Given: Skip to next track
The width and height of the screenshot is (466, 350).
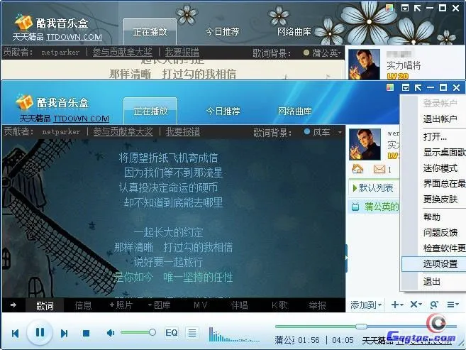Looking at the screenshot, I should point(64,334).
